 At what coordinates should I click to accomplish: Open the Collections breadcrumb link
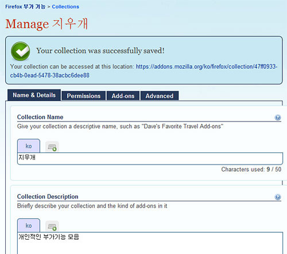(65, 7)
